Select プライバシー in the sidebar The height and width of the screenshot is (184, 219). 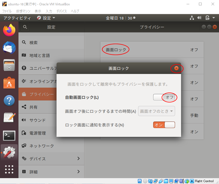tap(38, 94)
